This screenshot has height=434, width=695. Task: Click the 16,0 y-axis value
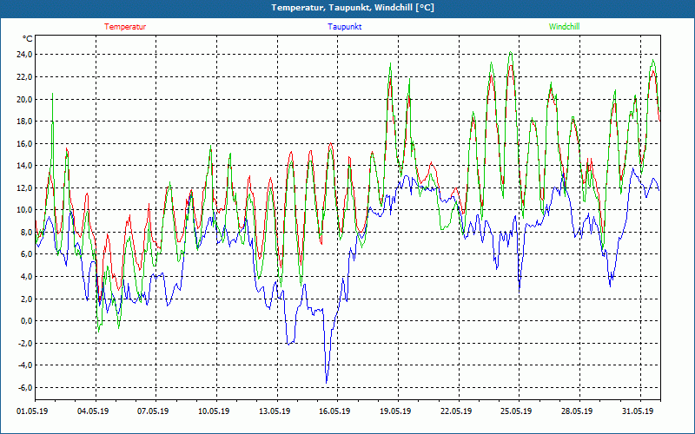tap(24, 143)
